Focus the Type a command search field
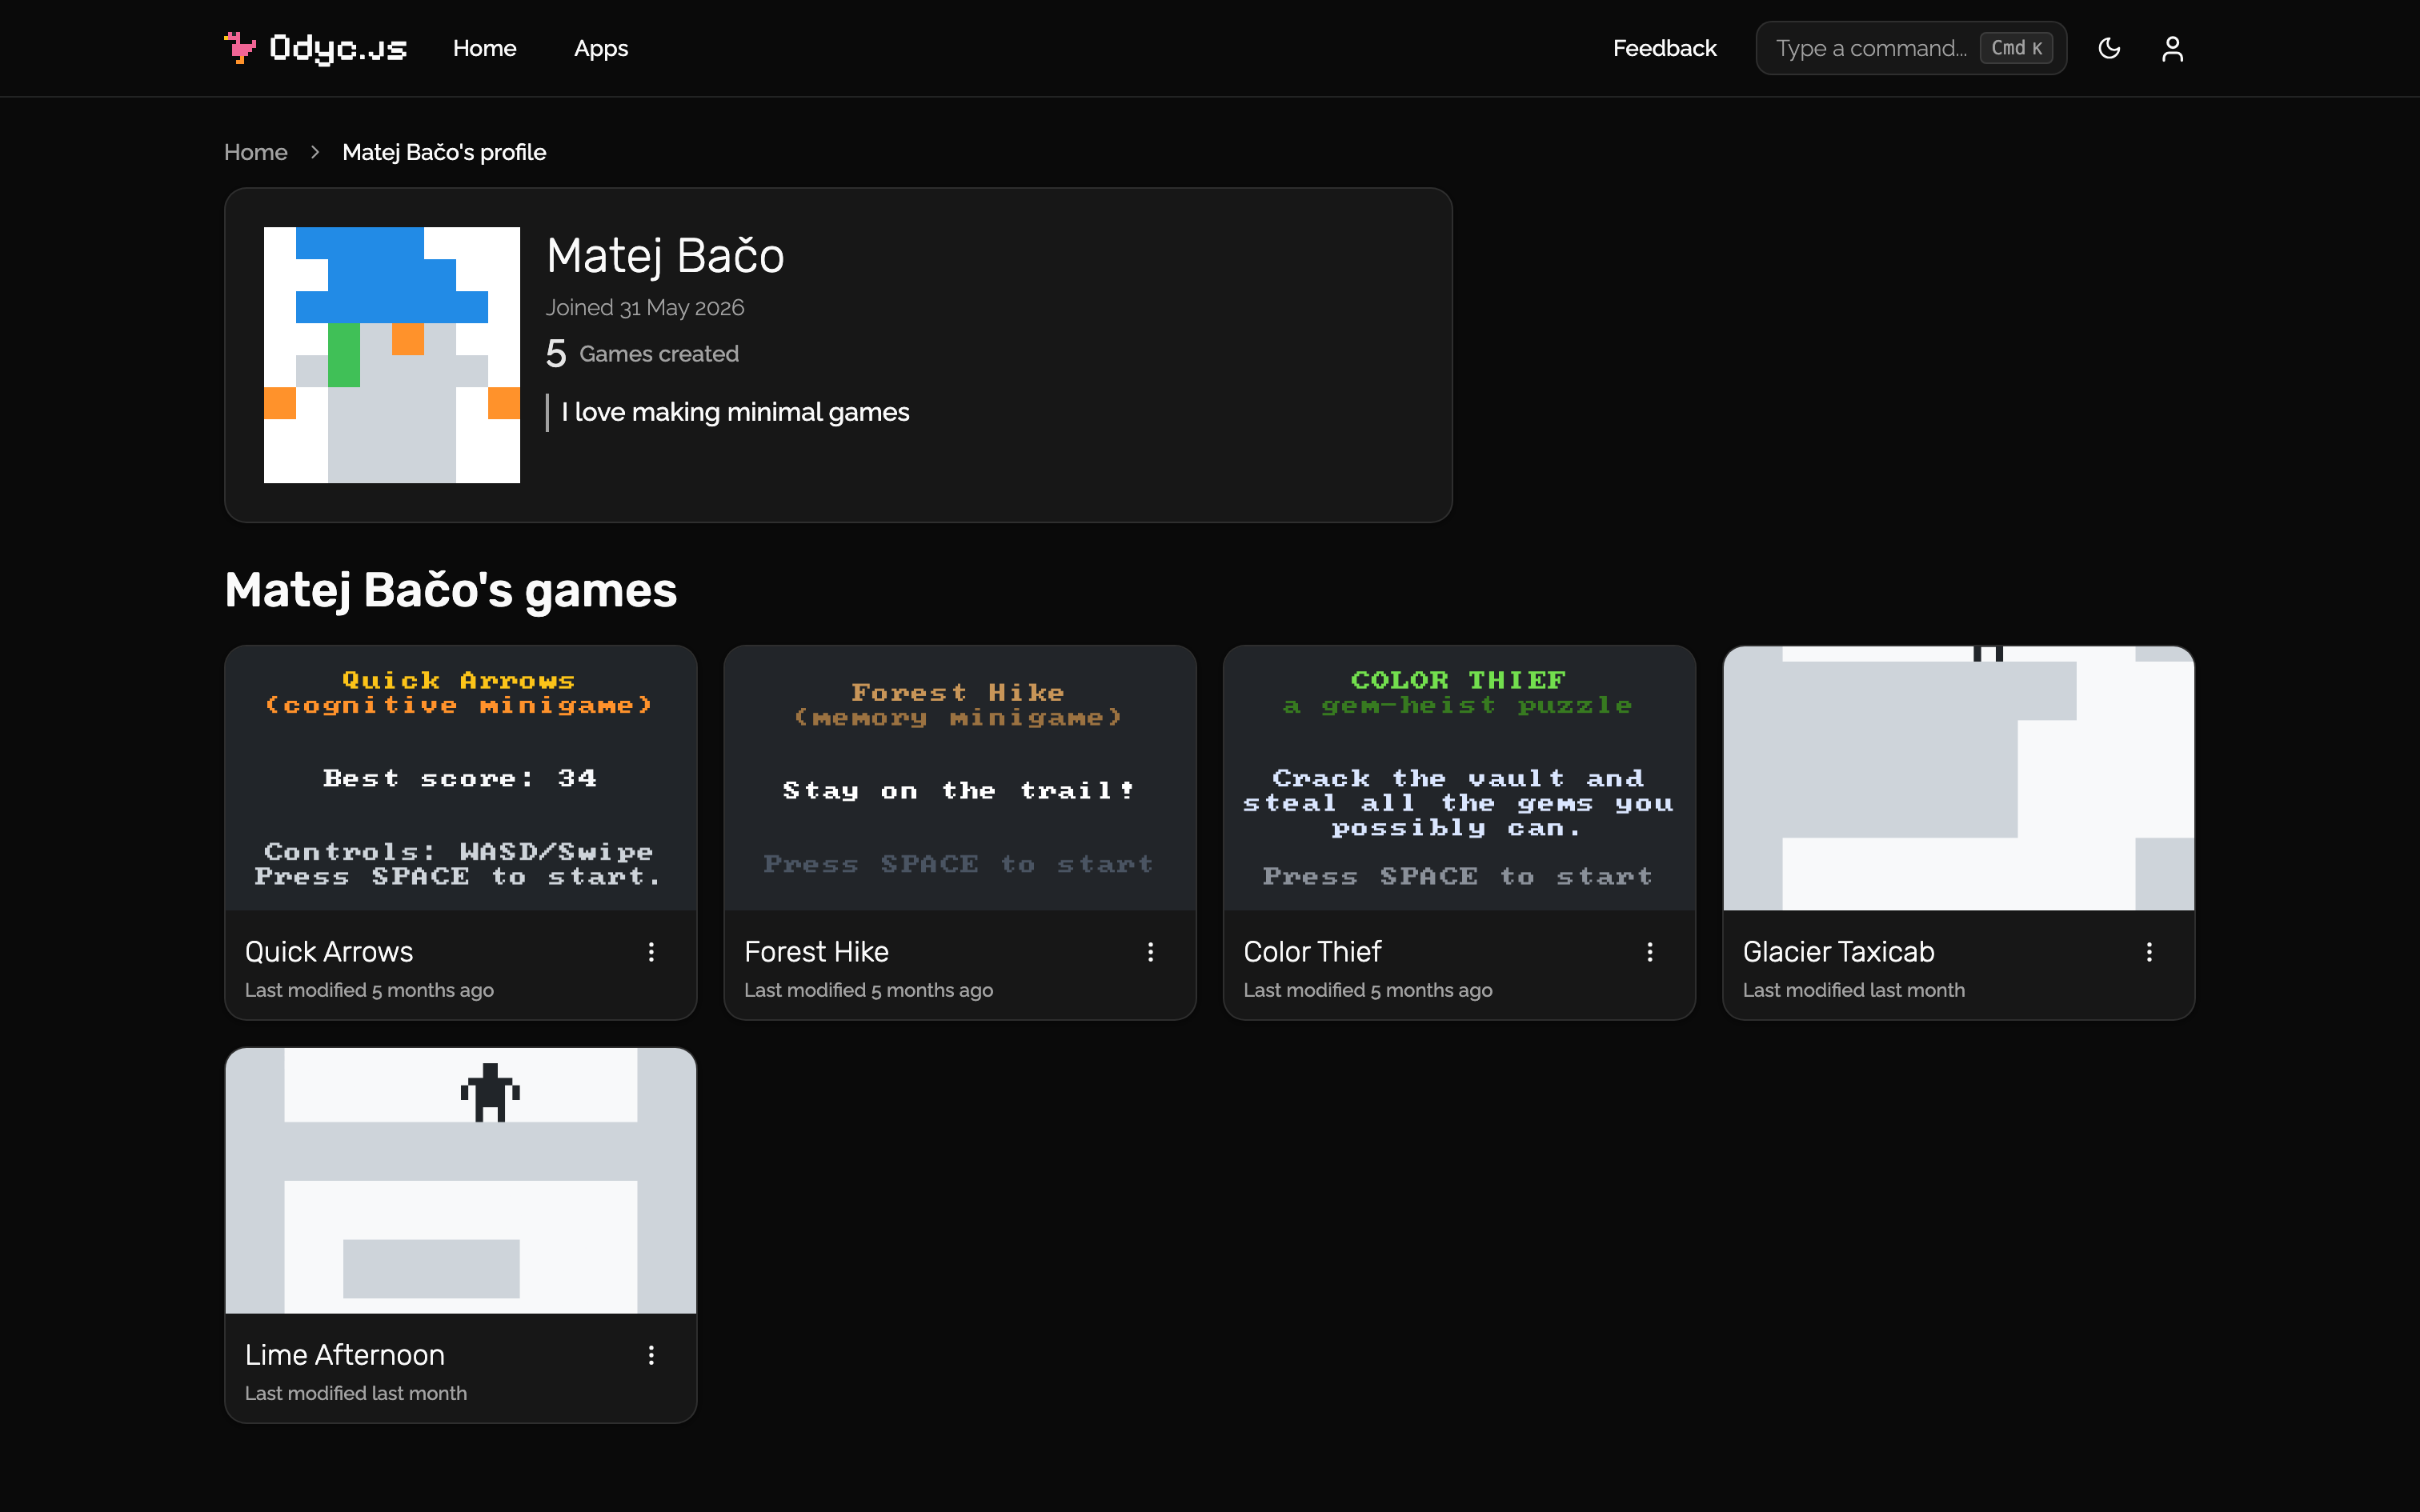This screenshot has width=2420, height=1512. pos(1911,48)
